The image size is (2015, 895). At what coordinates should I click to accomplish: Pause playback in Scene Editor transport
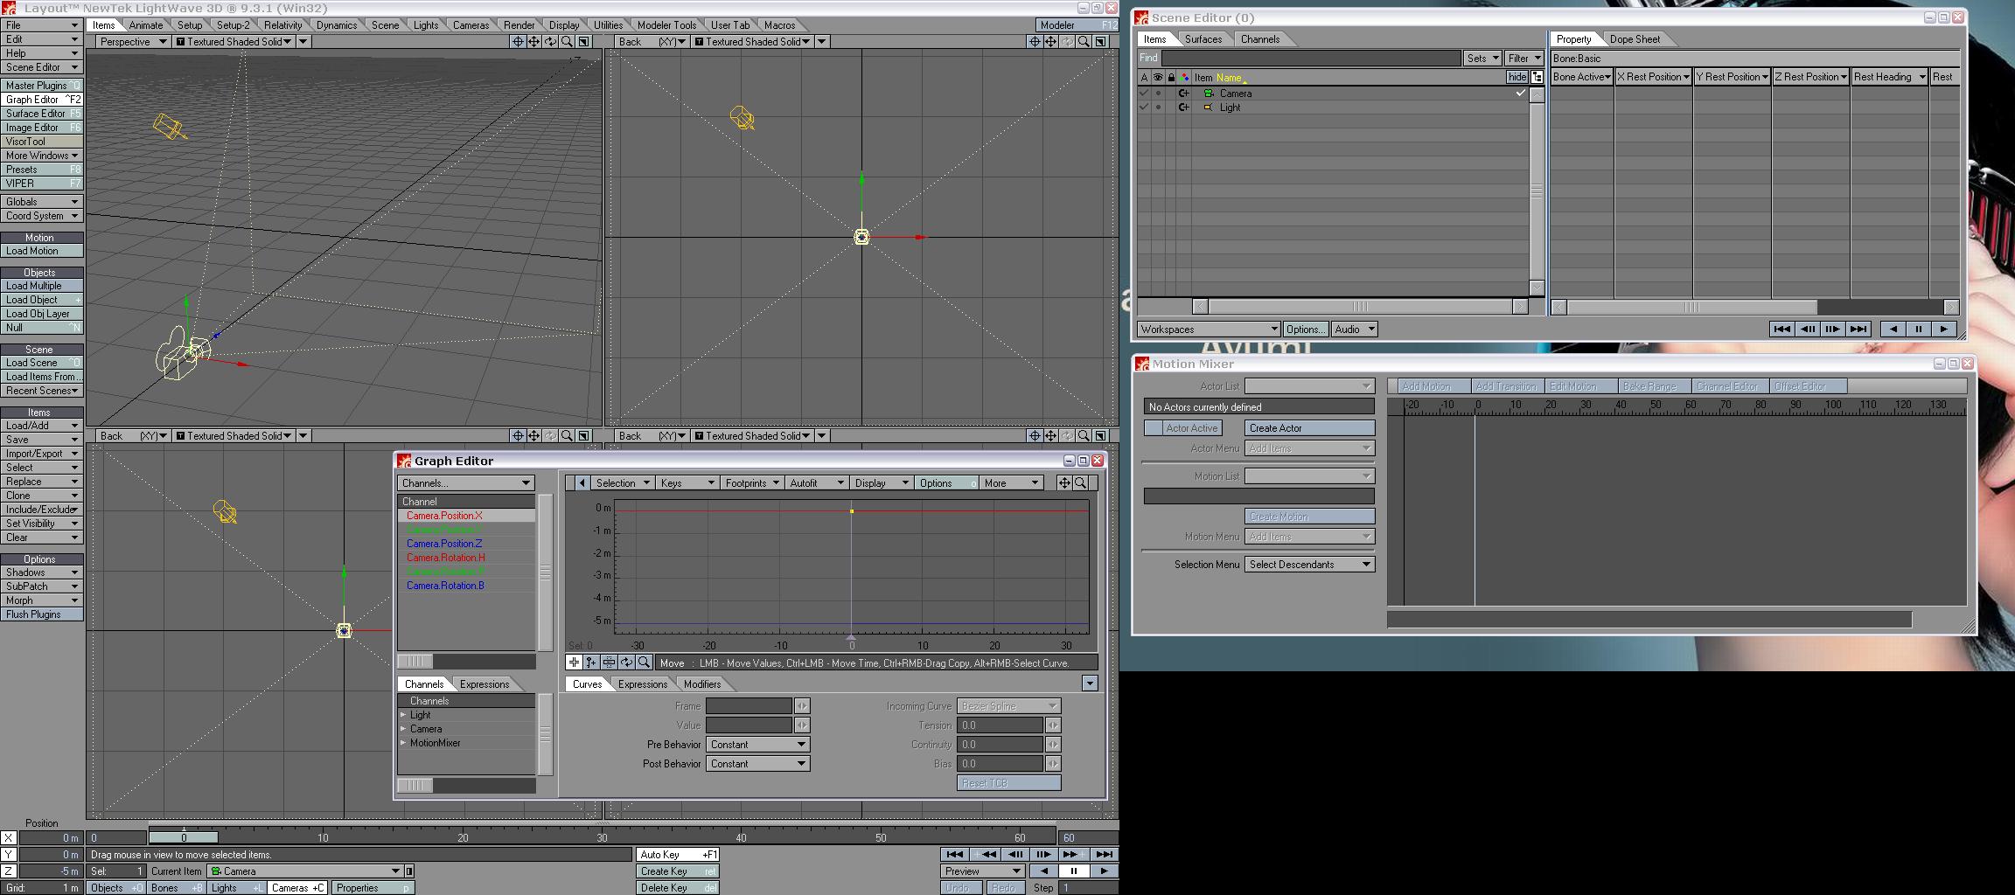pyautogui.click(x=1918, y=329)
